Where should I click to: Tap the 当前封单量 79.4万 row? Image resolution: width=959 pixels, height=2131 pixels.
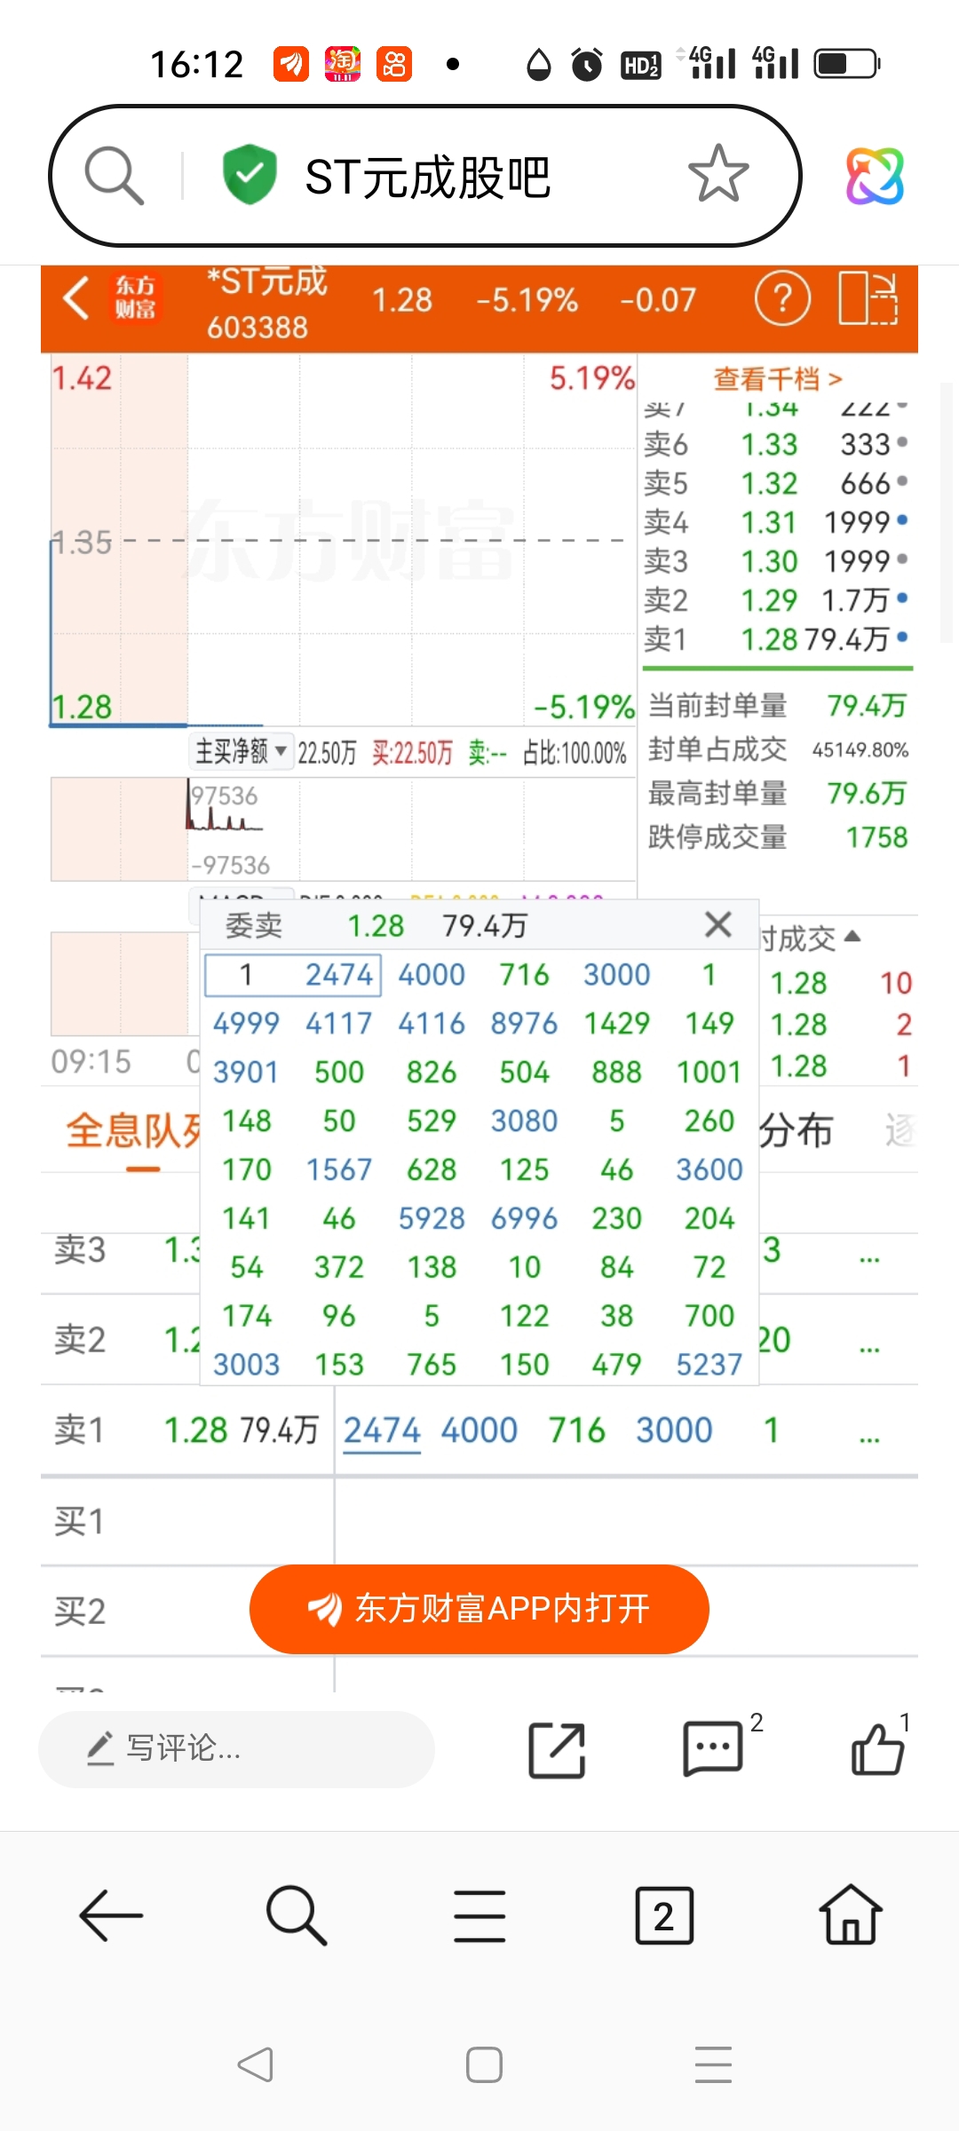[x=778, y=706]
